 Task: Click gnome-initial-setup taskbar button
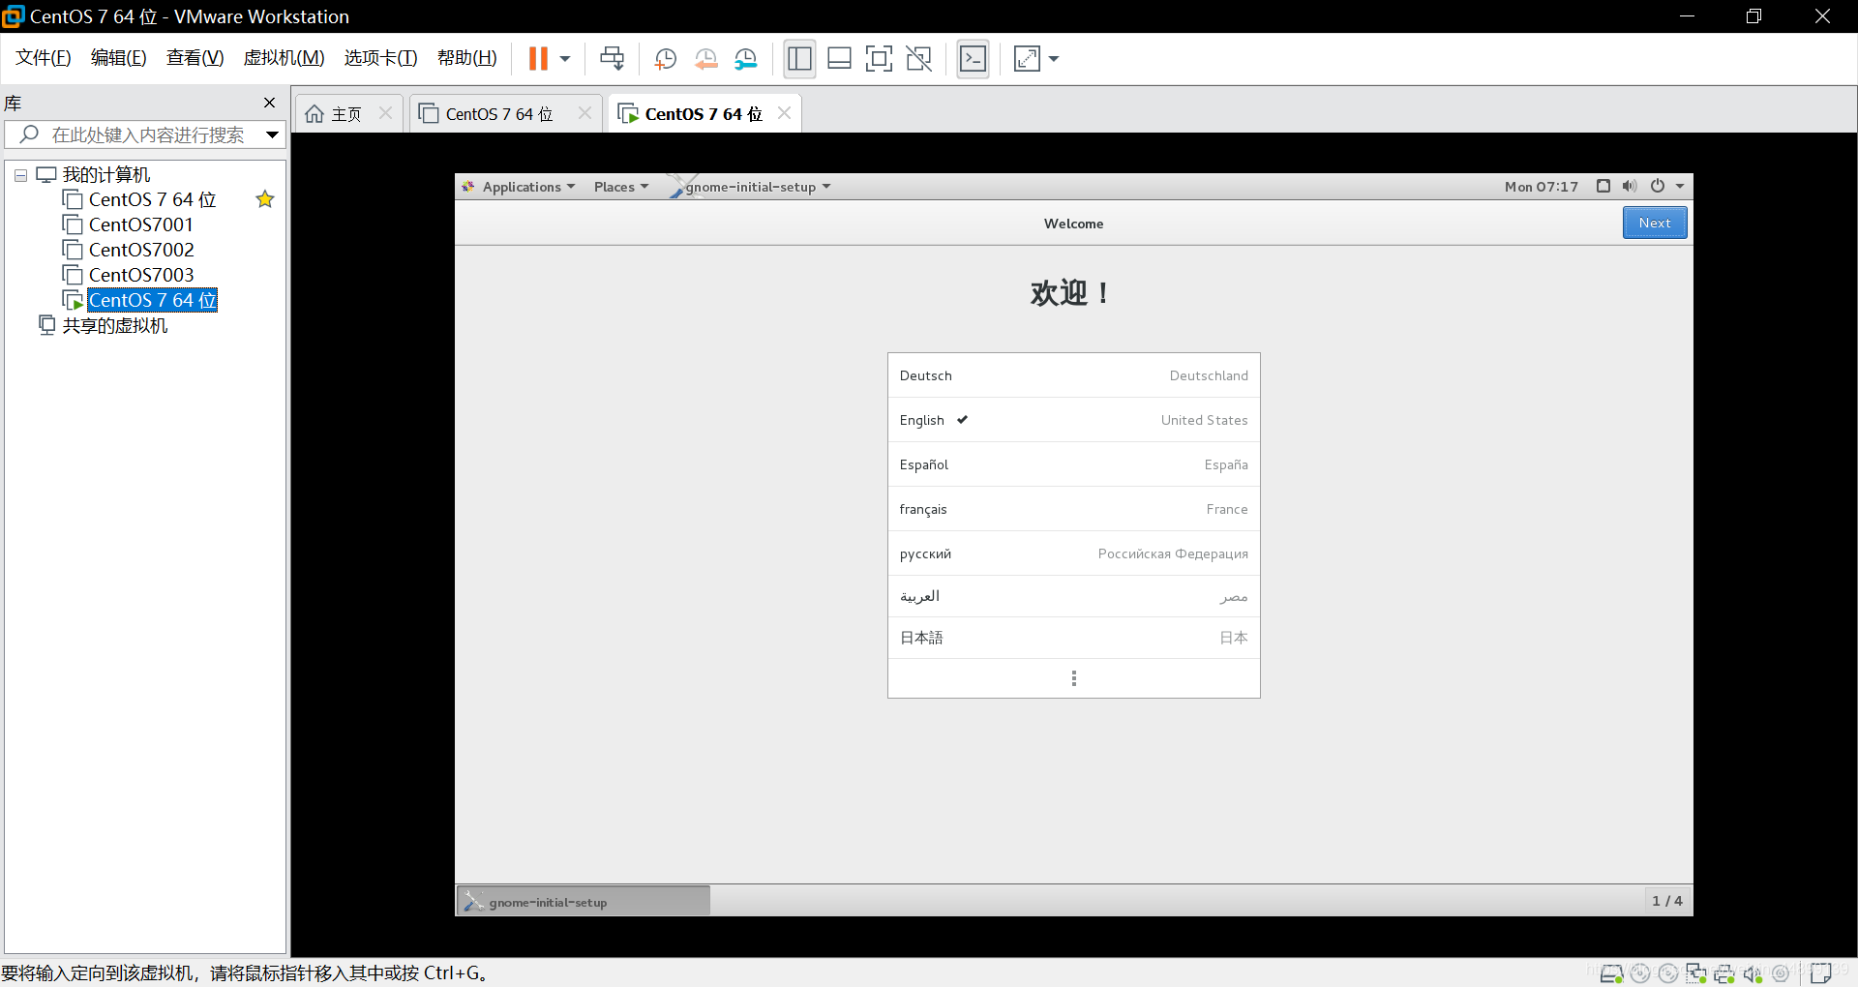584,902
